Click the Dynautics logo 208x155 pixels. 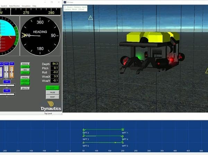click(51, 106)
